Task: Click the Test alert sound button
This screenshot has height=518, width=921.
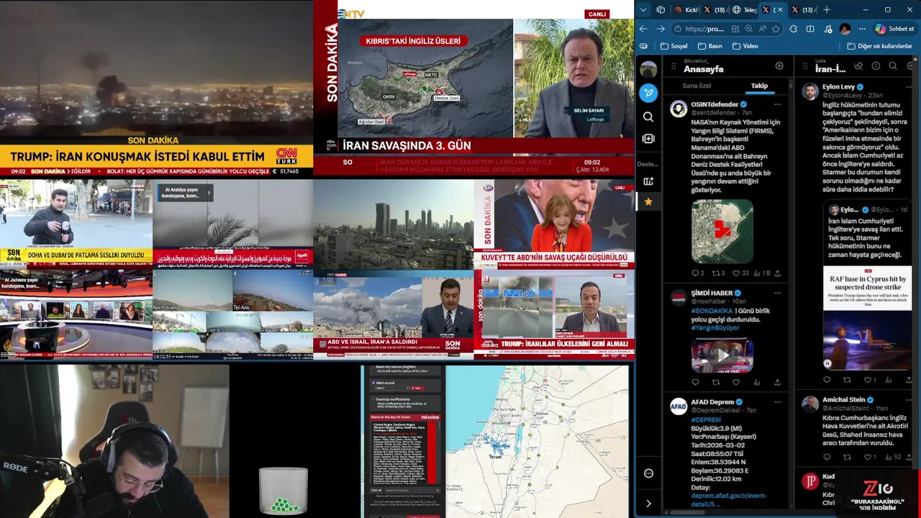Action: tap(417, 388)
